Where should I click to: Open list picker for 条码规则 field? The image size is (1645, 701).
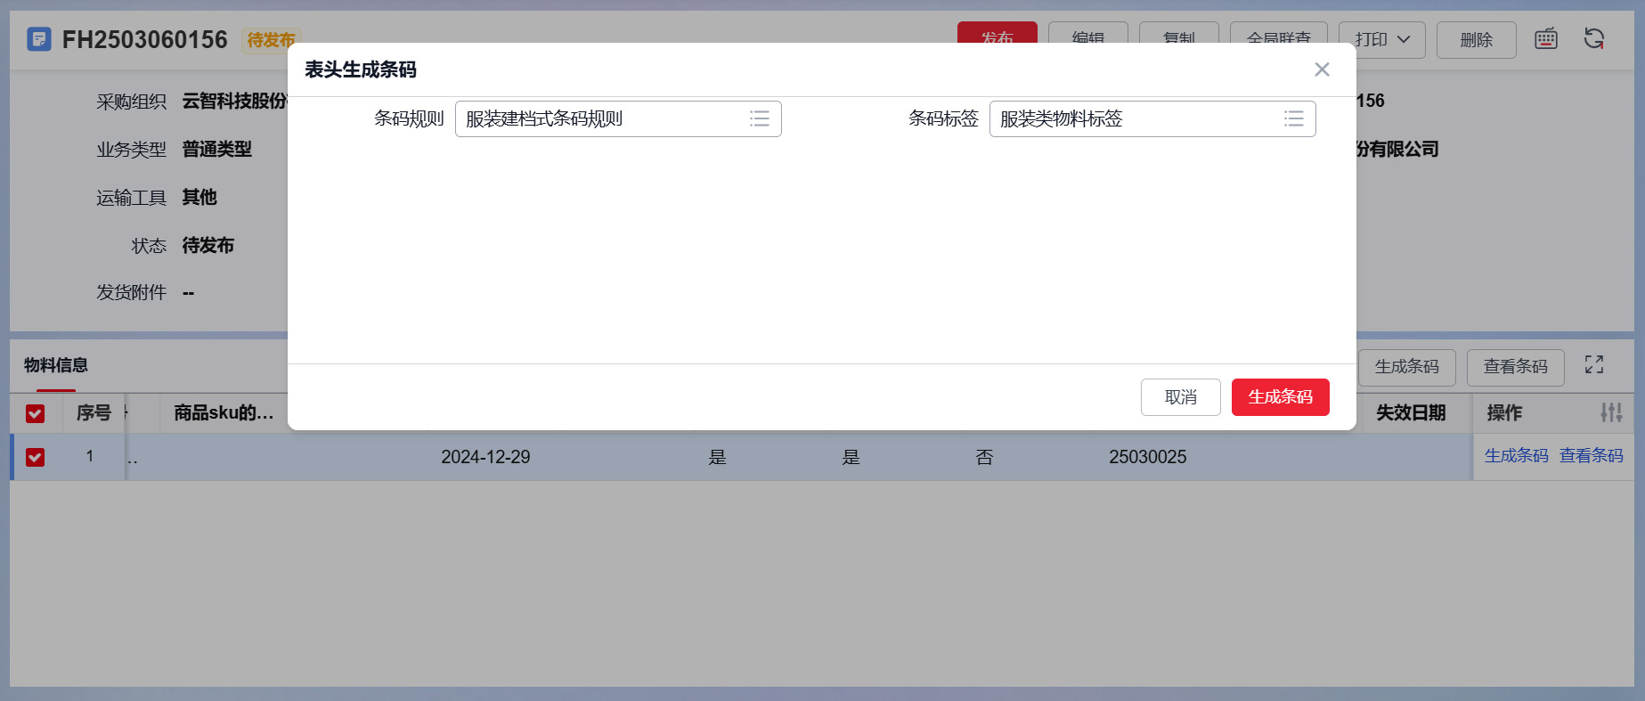pyautogui.click(x=759, y=119)
